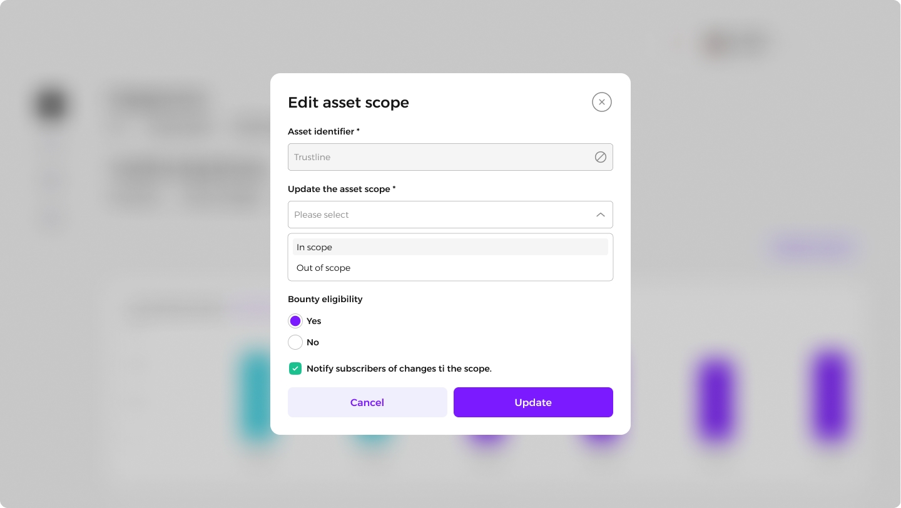901x508 pixels.
Task: Collapse the scope list with the chevron arrow
Action: point(600,215)
